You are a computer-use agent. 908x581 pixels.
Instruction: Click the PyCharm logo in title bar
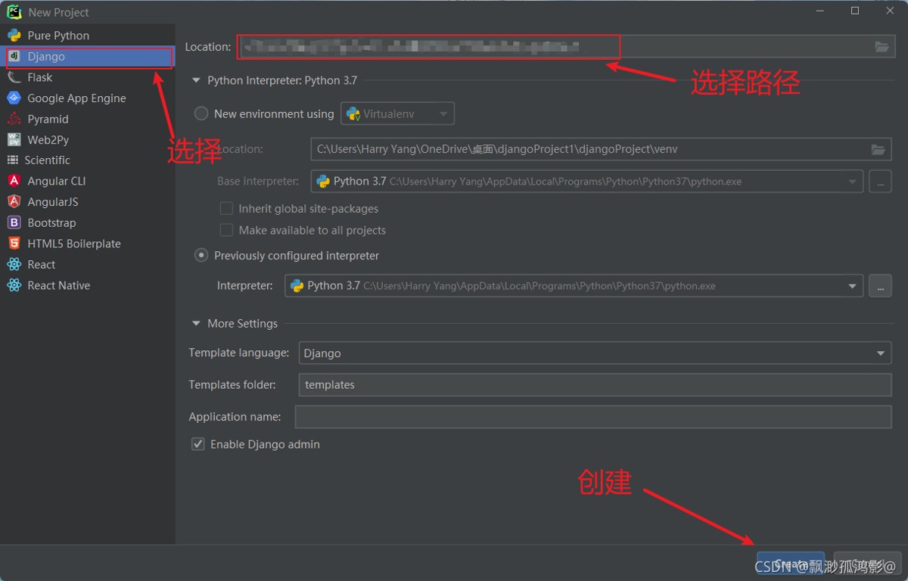click(x=14, y=12)
